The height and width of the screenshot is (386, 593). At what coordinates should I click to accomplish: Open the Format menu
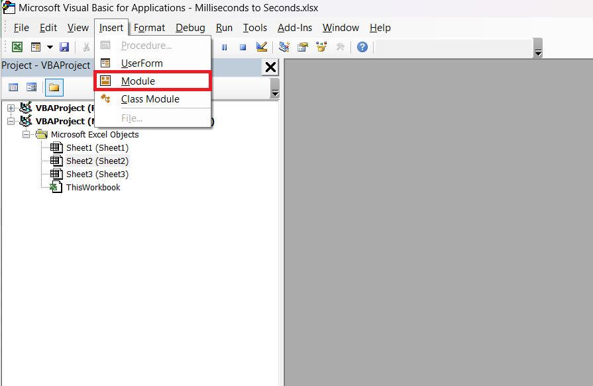[x=149, y=28]
